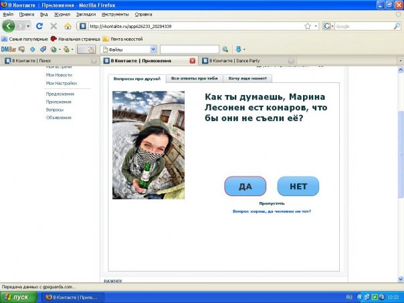Open Мои Настройки in the sidebar
404x303 pixels.
(x=61, y=84)
